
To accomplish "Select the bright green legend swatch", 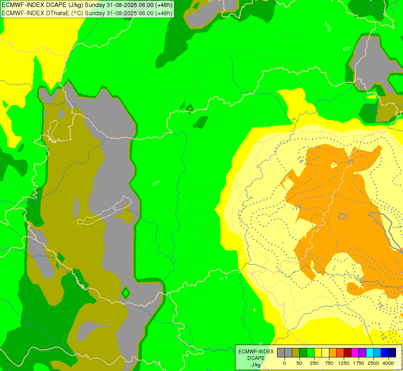I will (310, 352).
